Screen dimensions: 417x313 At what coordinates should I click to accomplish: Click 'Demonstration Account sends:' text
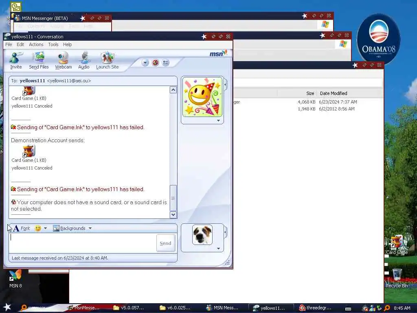point(48,140)
